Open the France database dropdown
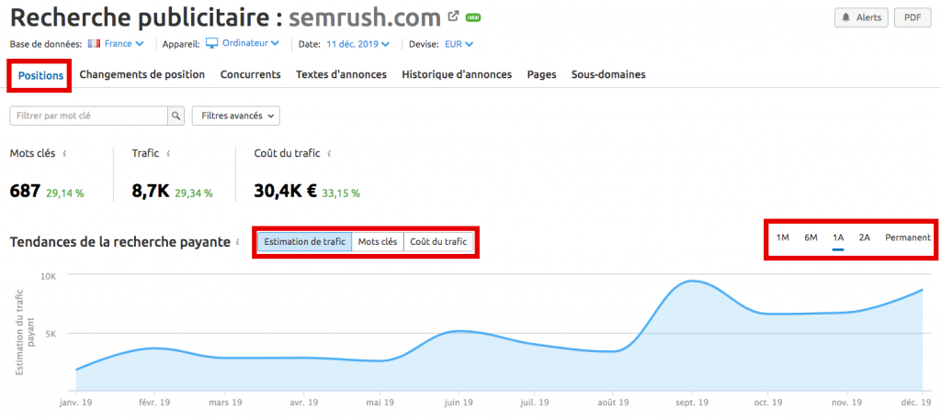This screenshot has width=941, height=420. tap(124, 44)
